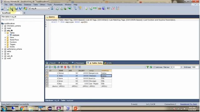Check the row checkbox for Arun

[47, 81]
